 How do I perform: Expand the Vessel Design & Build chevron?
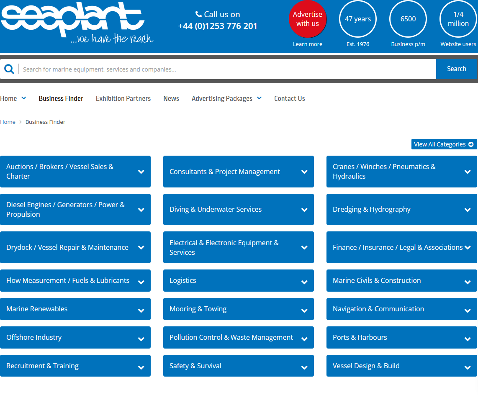tap(468, 367)
